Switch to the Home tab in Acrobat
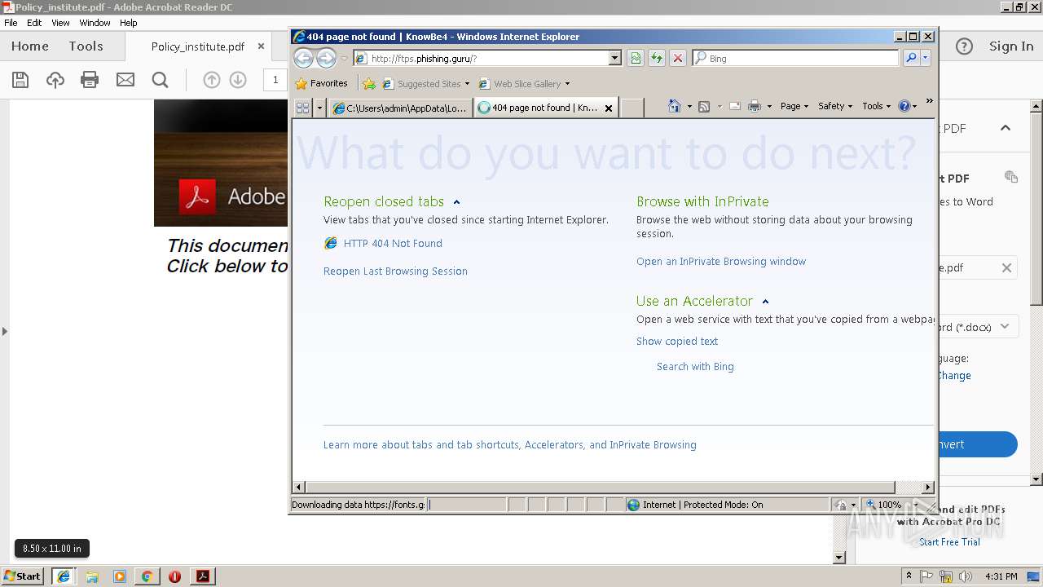The width and height of the screenshot is (1043, 587). tap(30, 46)
